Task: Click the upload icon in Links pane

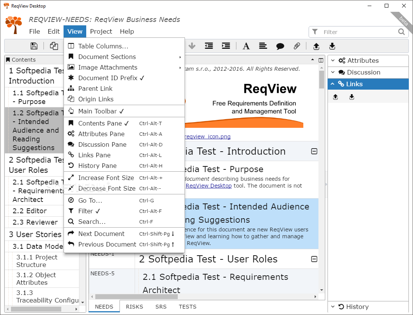Action: [x=335, y=97]
